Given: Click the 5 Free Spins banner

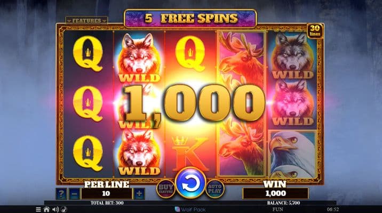Looking at the screenshot, I should tap(190, 19).
